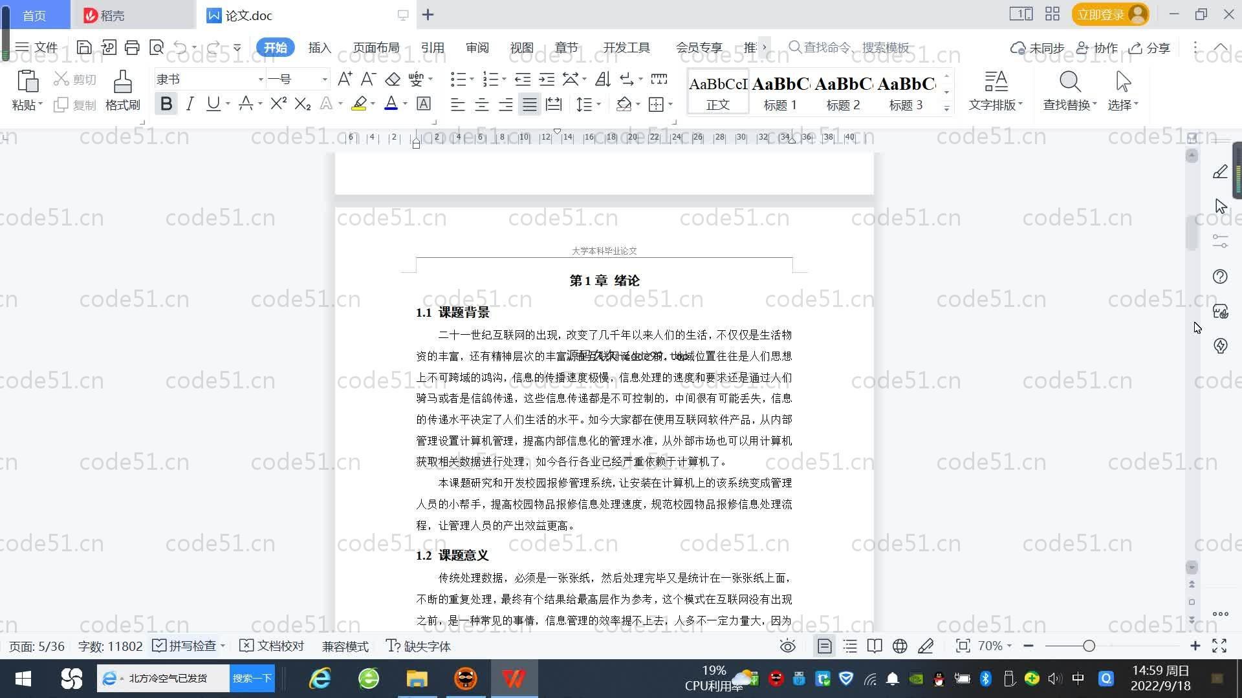Increase font size with A+ icon

(345, 79)
